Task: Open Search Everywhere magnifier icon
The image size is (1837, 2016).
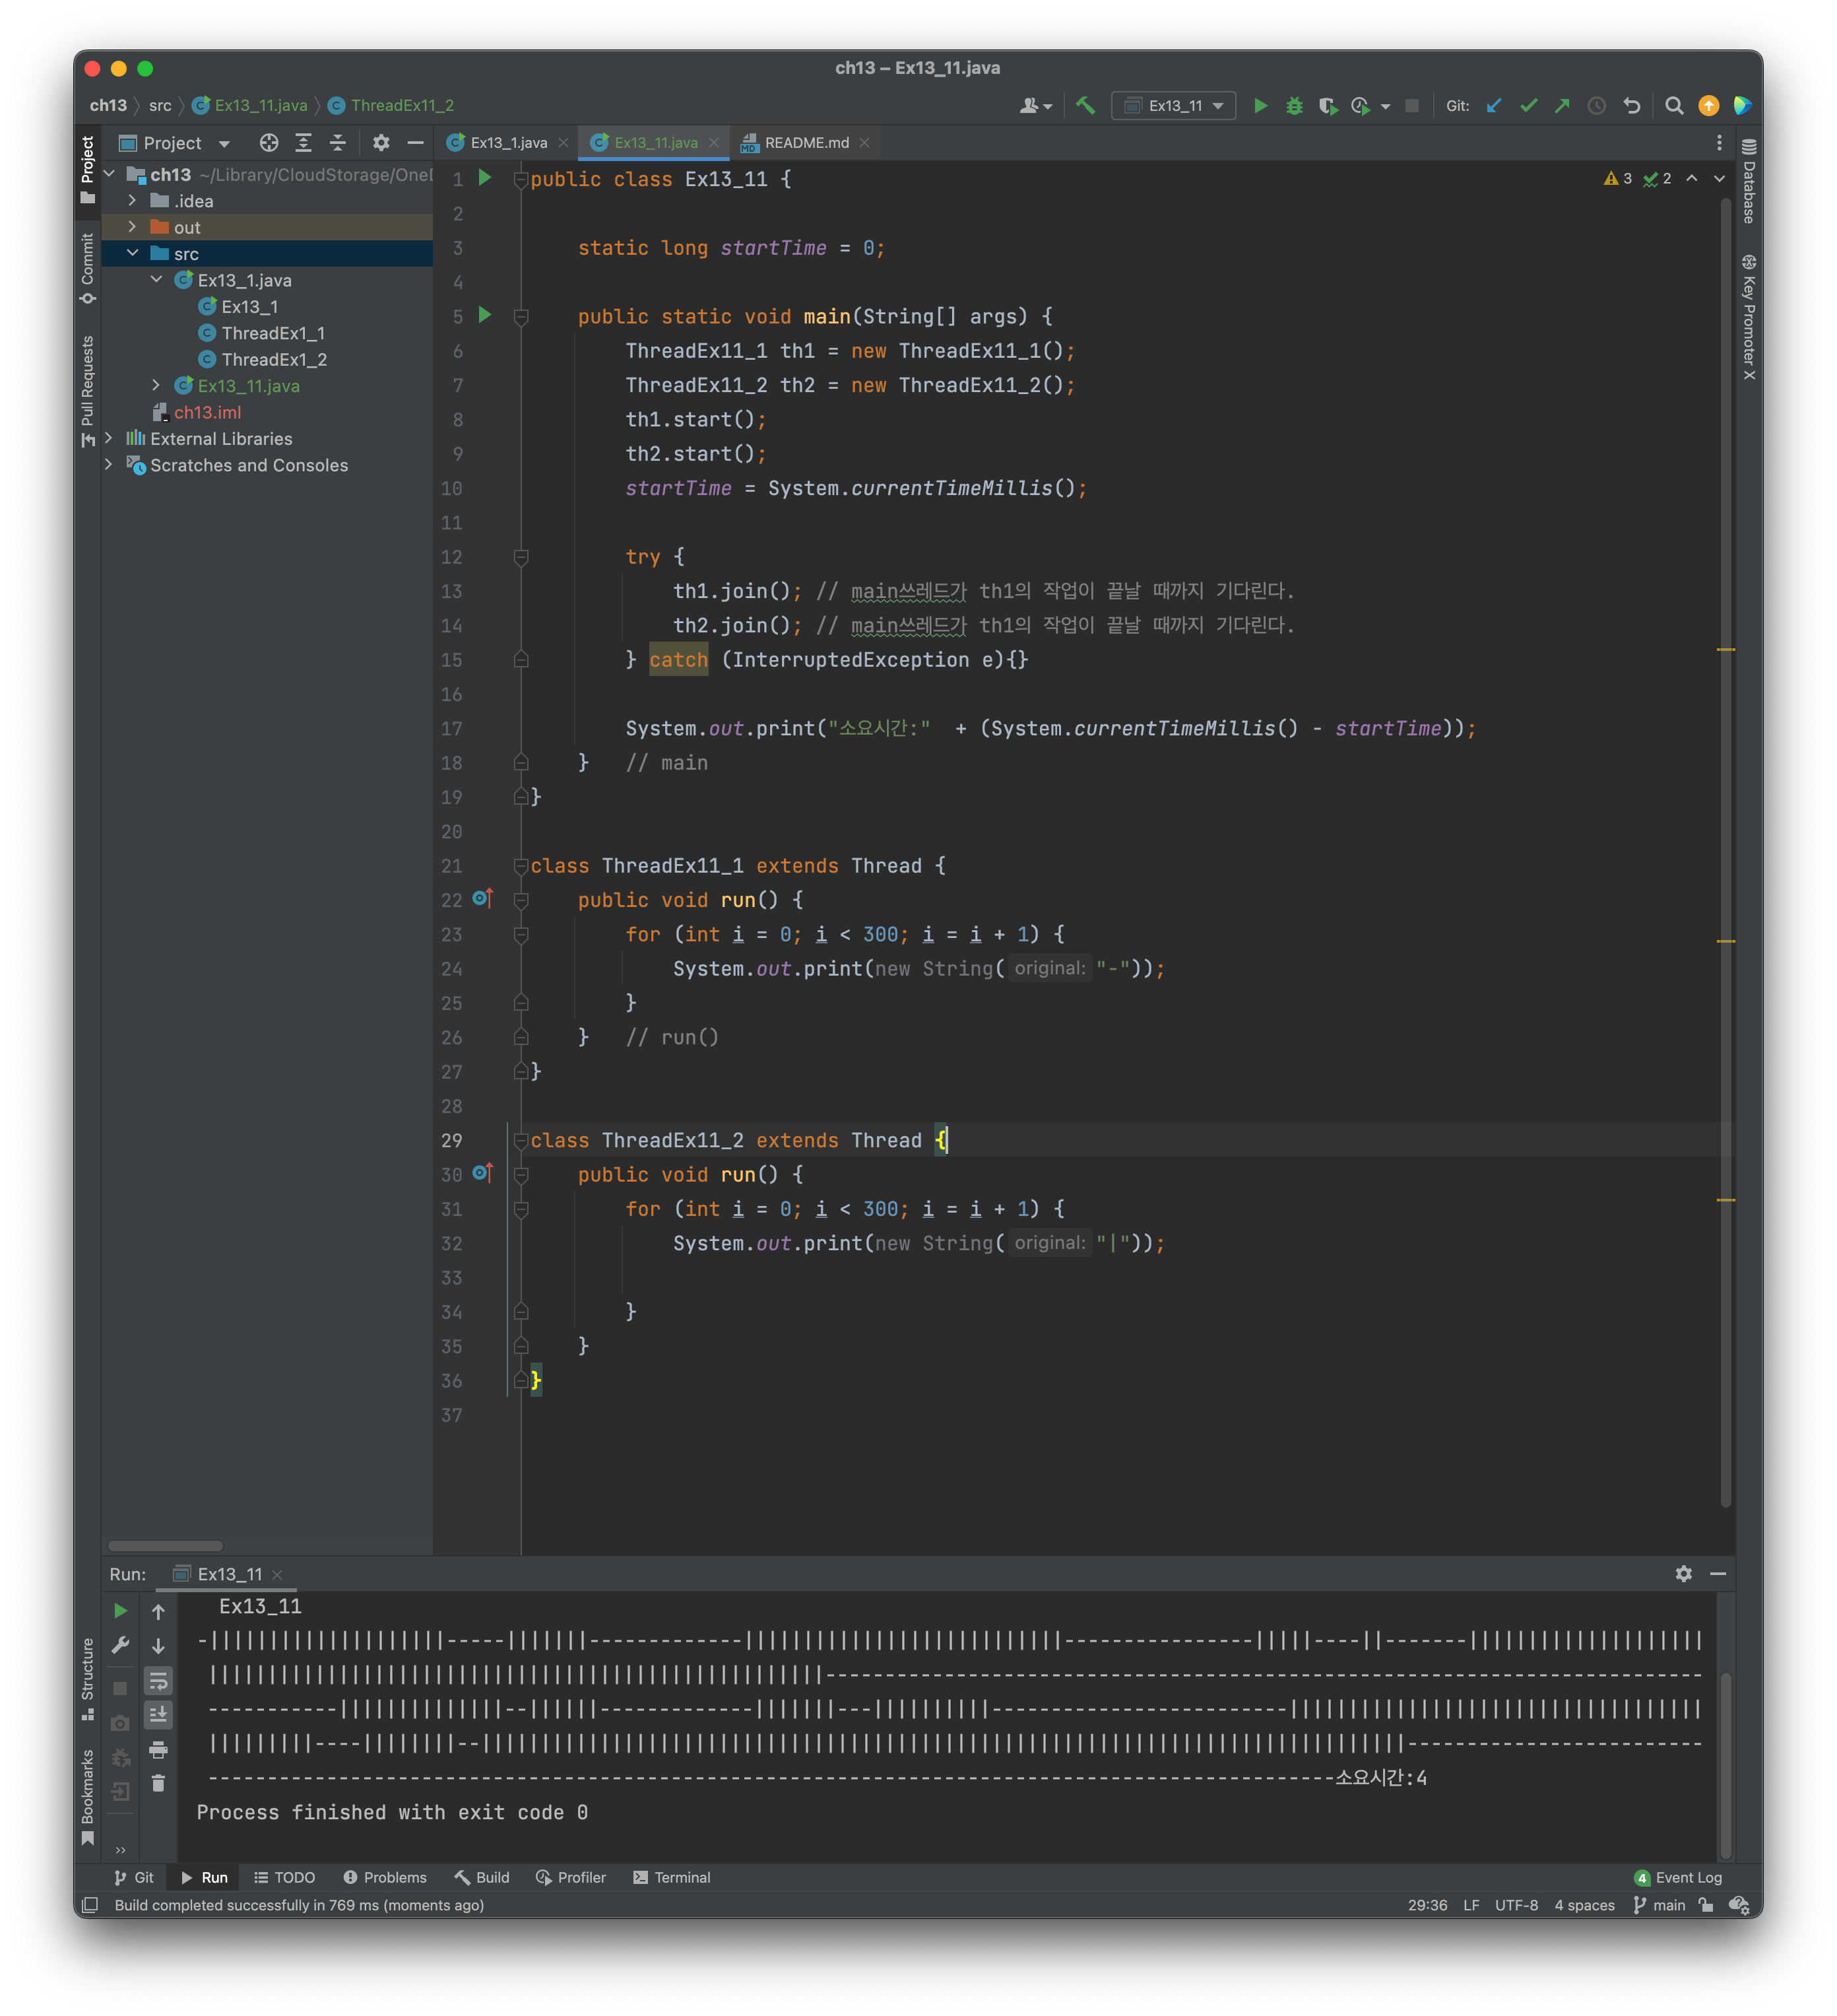Action: [1674, 105]
